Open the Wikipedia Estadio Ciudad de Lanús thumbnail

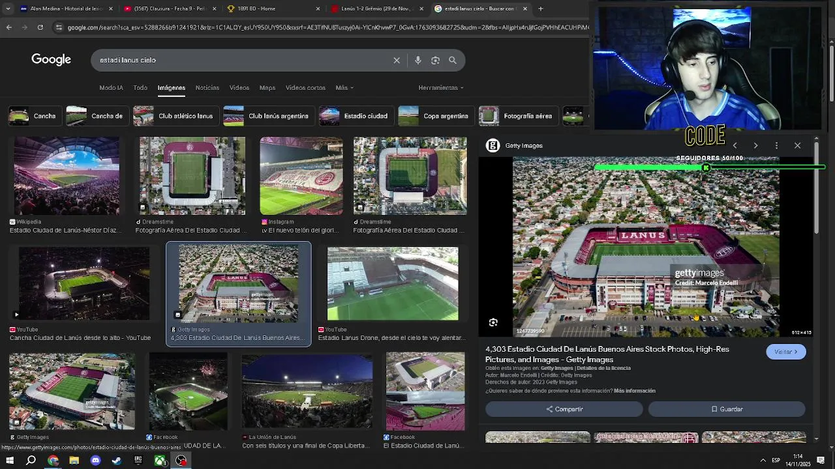coord(67,176)
